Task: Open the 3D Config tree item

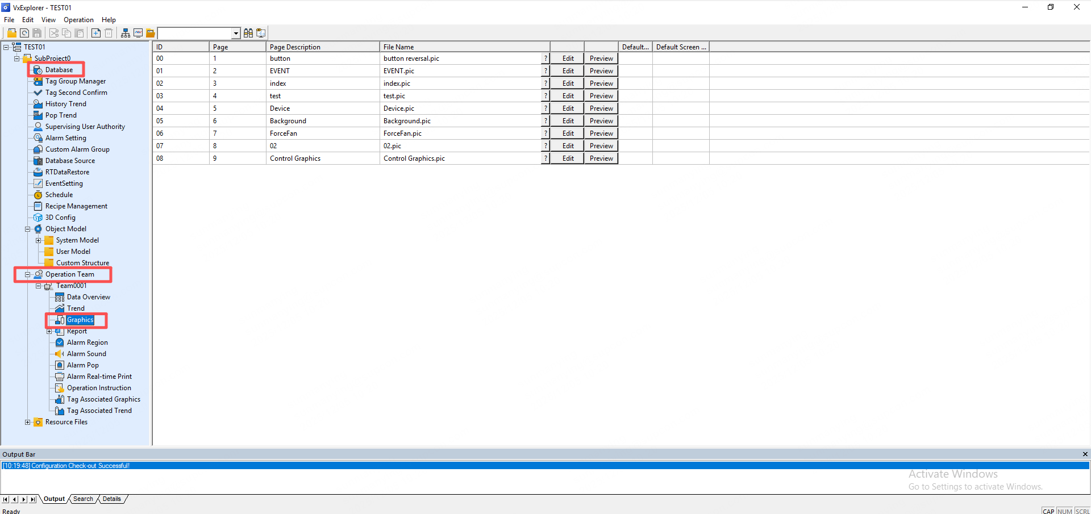Action: (60, 218)
